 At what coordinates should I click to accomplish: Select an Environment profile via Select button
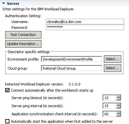pos(112,59)
